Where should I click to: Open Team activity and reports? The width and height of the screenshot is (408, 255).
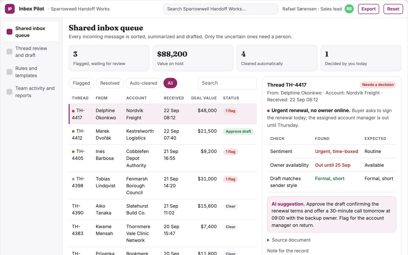tap(31, 92)
